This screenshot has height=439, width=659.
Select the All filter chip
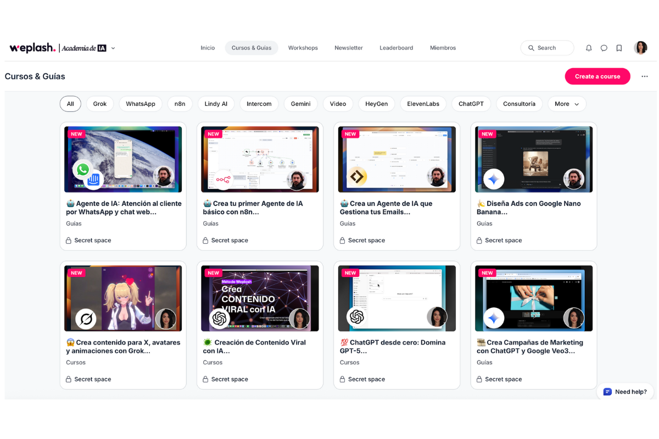pyautogui.click(x=70, y=104)
